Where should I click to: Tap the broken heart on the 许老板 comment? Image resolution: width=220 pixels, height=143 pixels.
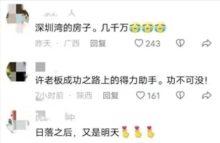pos(180,95)
